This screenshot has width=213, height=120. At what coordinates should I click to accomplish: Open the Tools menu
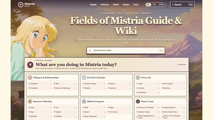[136, 5]
